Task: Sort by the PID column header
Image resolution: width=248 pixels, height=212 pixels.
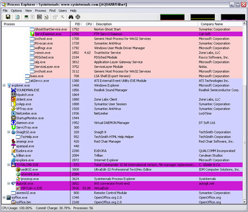Action: coord(76,24)
